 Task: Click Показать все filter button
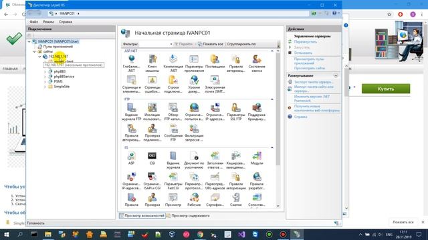[211, 44]
